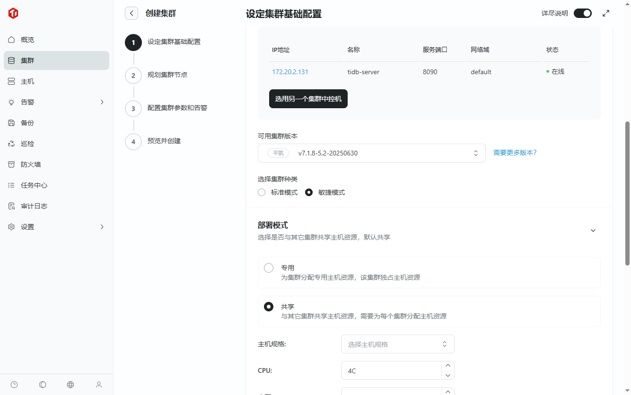Click the default network domain cell
The height and width of the screenshot is (395, 631).
click(481, 72)
